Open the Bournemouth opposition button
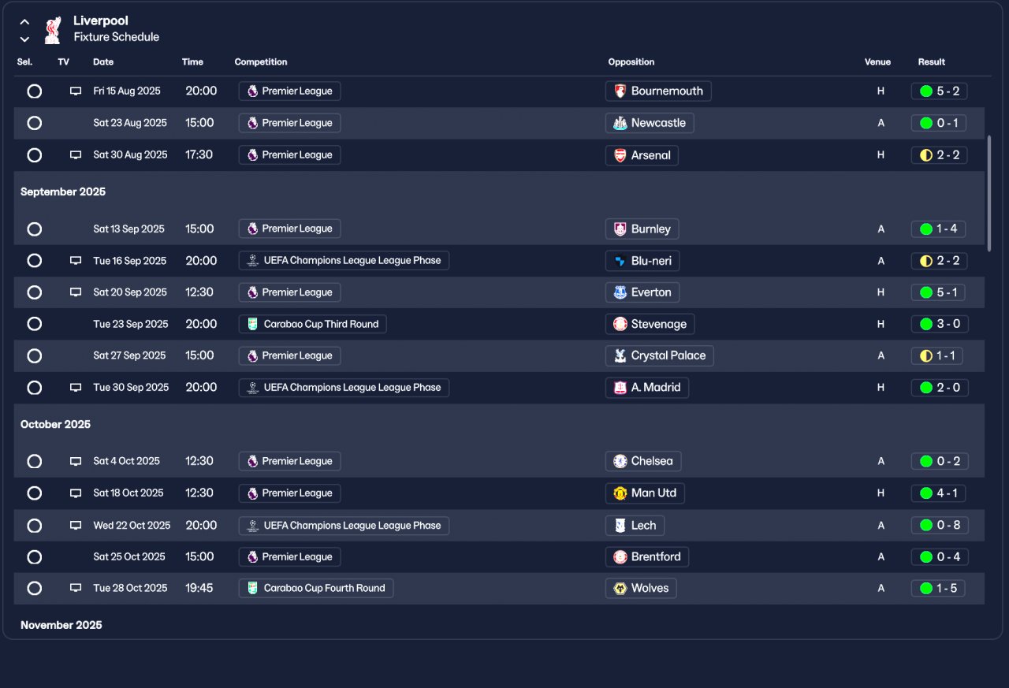The image size is (1009, 688). 658,91
